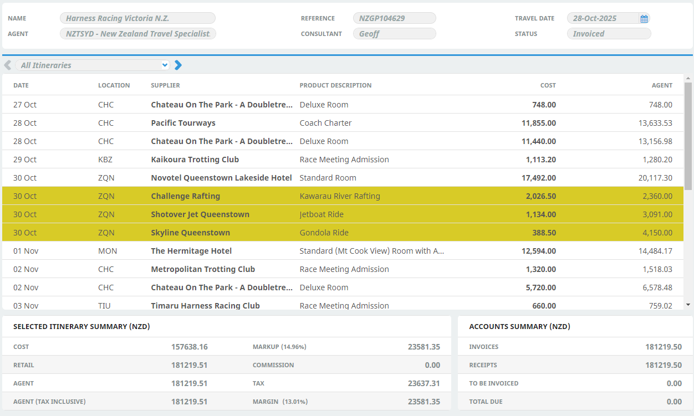Click the Cost column header
Screen dimensions: 694x416
tap(548, 85)
